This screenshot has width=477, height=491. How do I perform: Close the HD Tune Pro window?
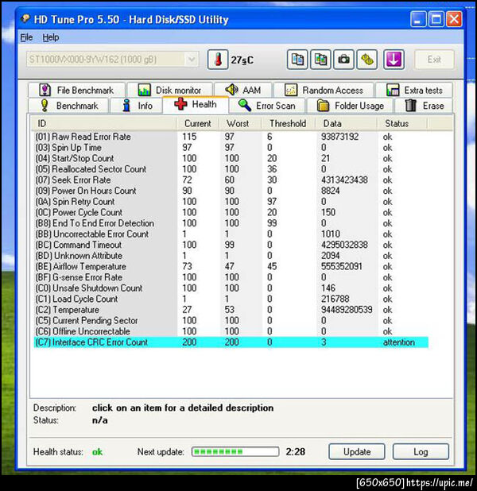(x=454, y=19)
